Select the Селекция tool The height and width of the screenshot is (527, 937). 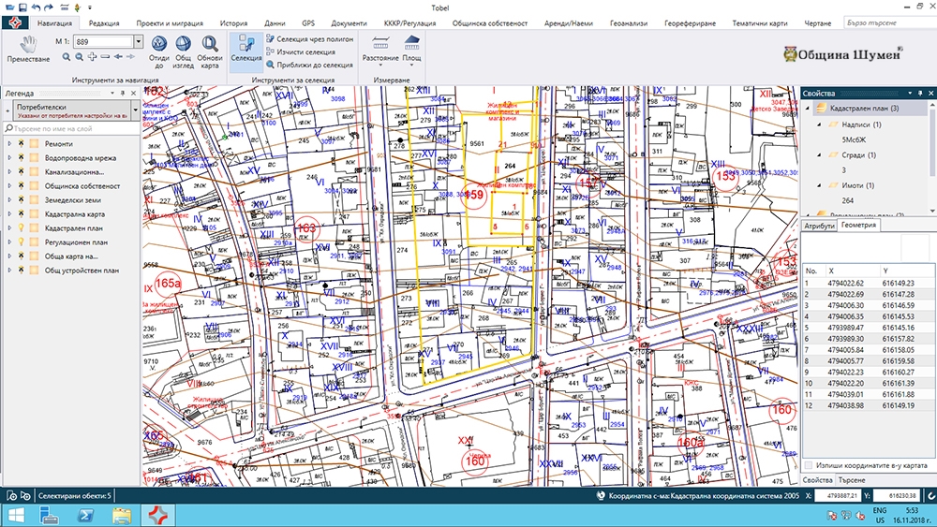pos(246,49)
